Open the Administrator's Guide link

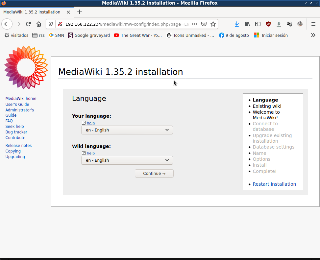(x=20, y=112)
